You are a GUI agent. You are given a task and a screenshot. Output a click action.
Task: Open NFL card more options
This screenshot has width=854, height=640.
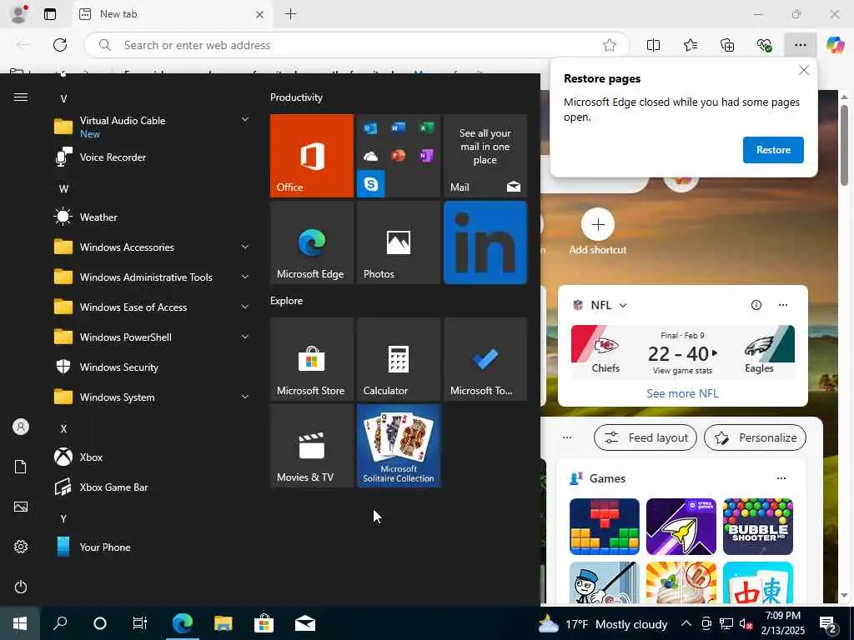782,305
